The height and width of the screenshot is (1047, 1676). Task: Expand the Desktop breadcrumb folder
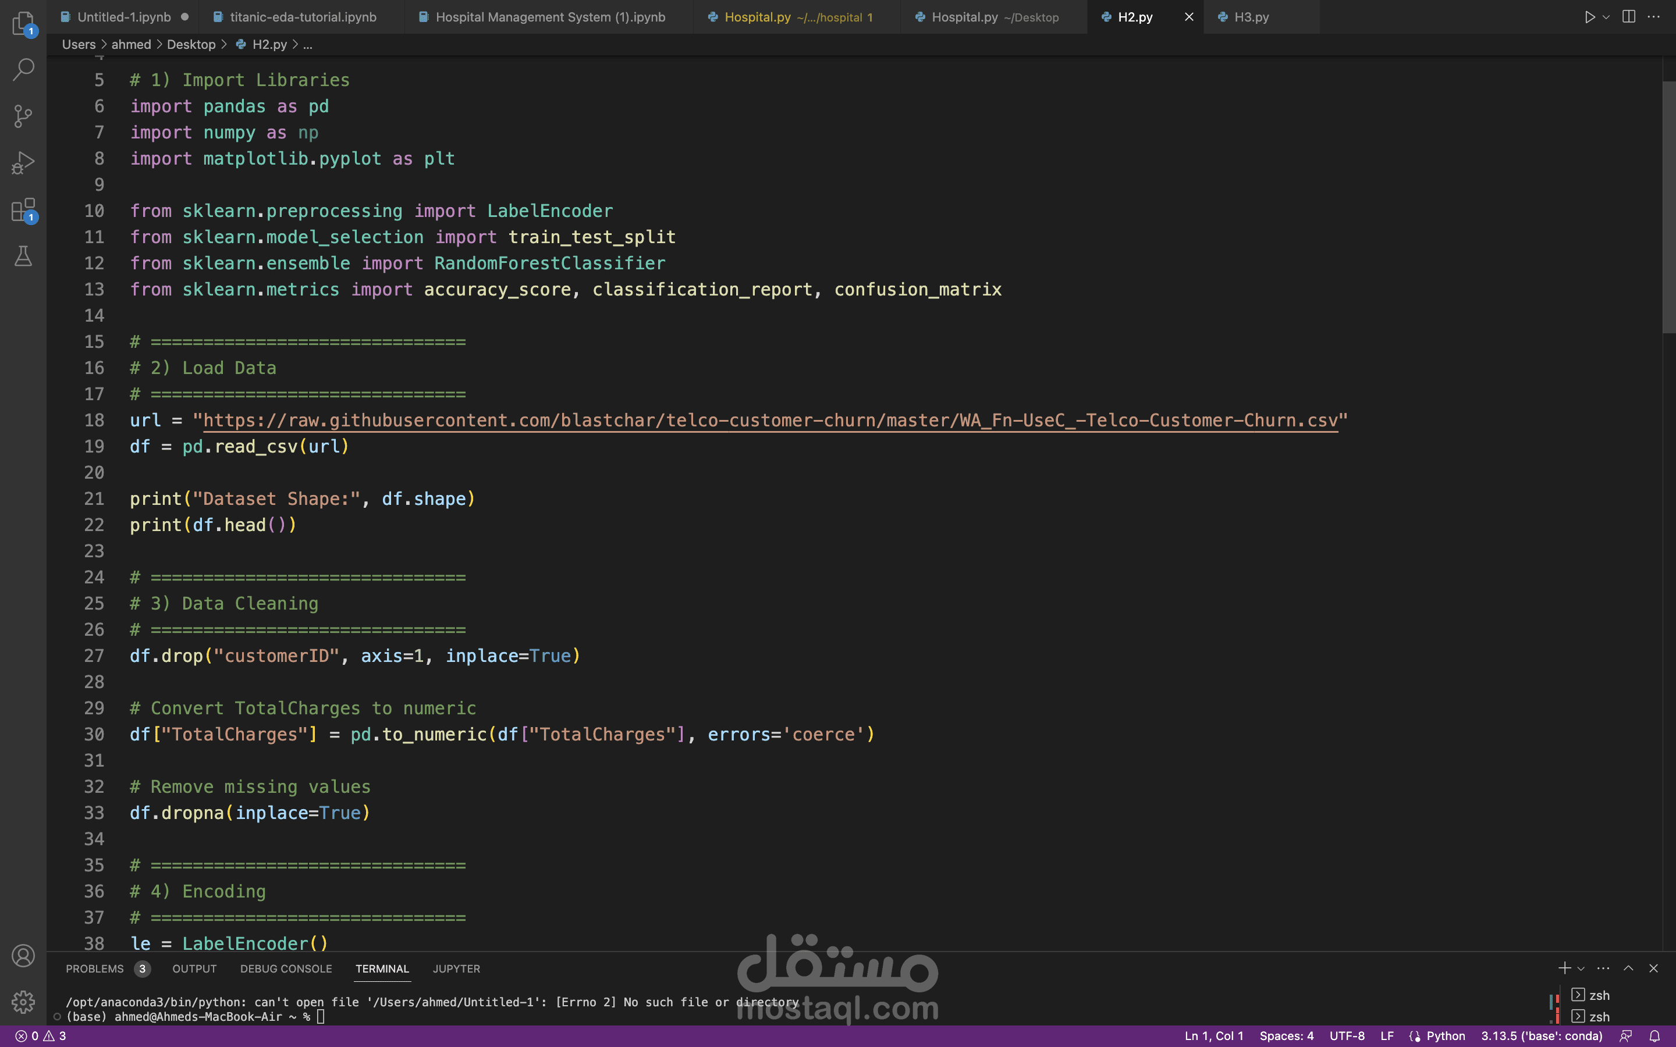pos(191,44)
